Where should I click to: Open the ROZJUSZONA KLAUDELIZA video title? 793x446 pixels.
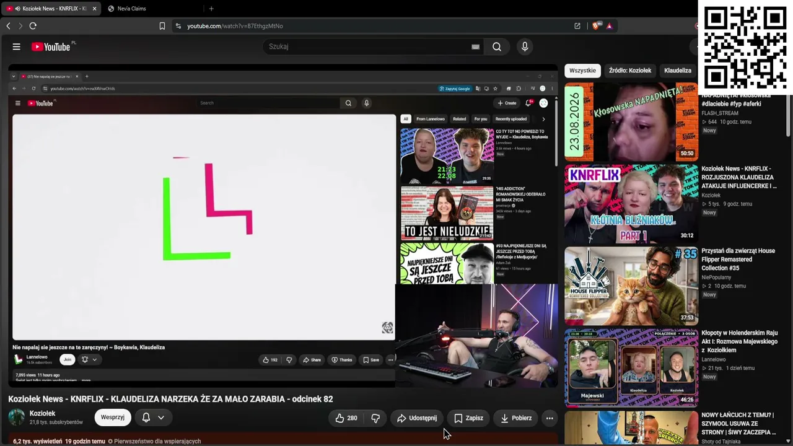pyautogui.click(x=739, y=177)
